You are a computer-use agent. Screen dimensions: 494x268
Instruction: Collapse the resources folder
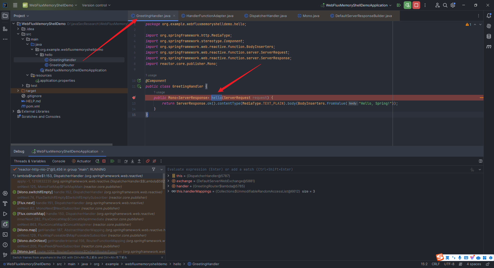click(x=28, y=75)
